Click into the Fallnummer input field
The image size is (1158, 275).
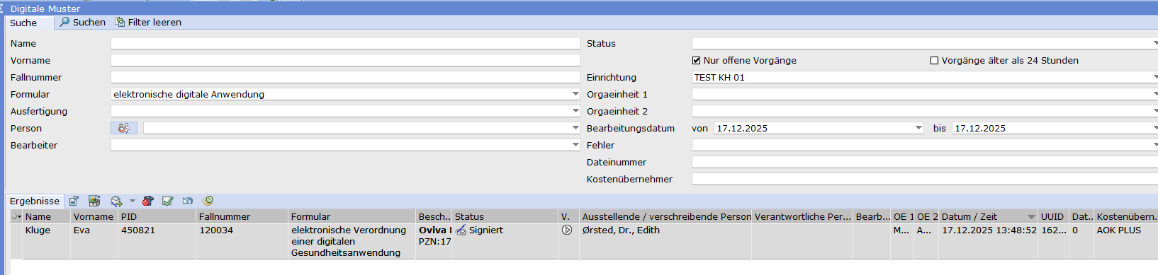click(x=345, y=77)
